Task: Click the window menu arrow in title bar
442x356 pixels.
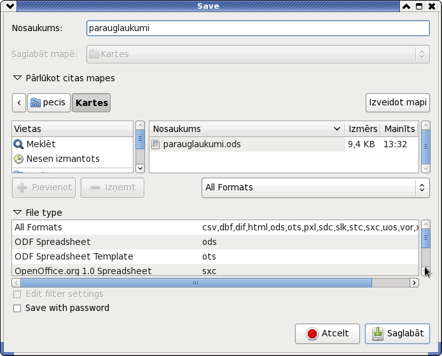Action: click(x=10, y=6)
